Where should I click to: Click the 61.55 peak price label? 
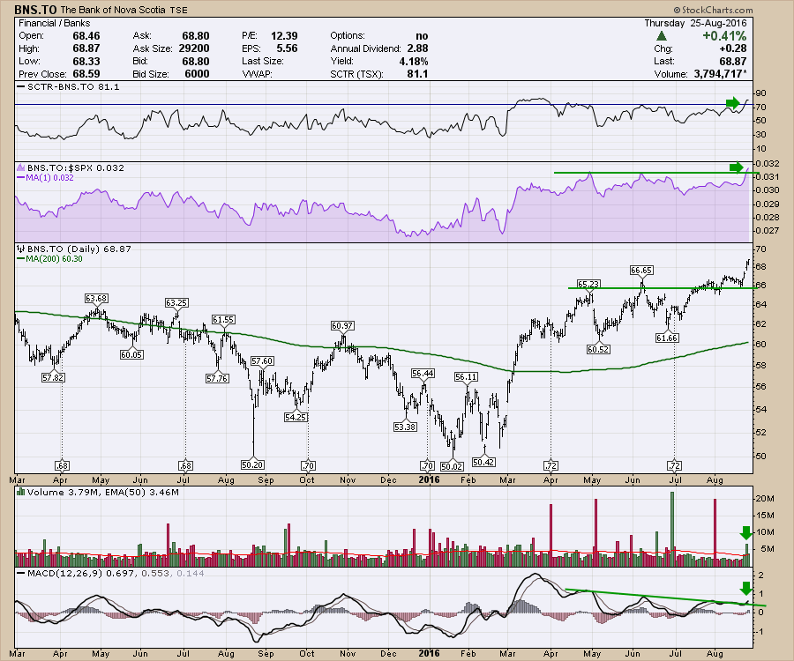point(223,319)
